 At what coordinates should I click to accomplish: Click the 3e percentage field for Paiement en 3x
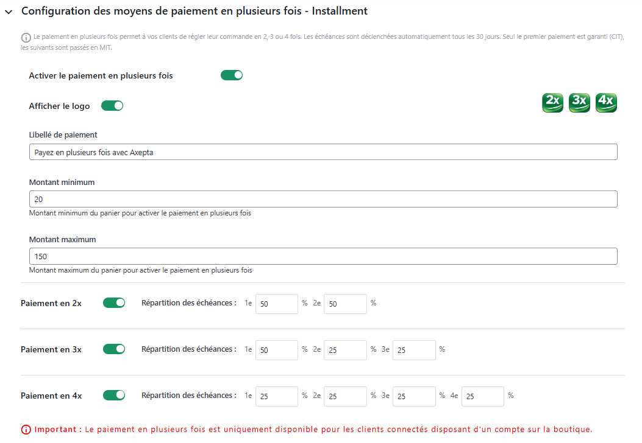click(414, 351)
